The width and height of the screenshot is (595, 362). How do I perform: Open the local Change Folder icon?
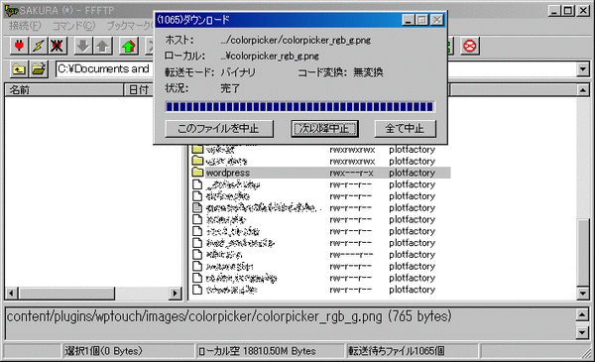click(39, 69)
